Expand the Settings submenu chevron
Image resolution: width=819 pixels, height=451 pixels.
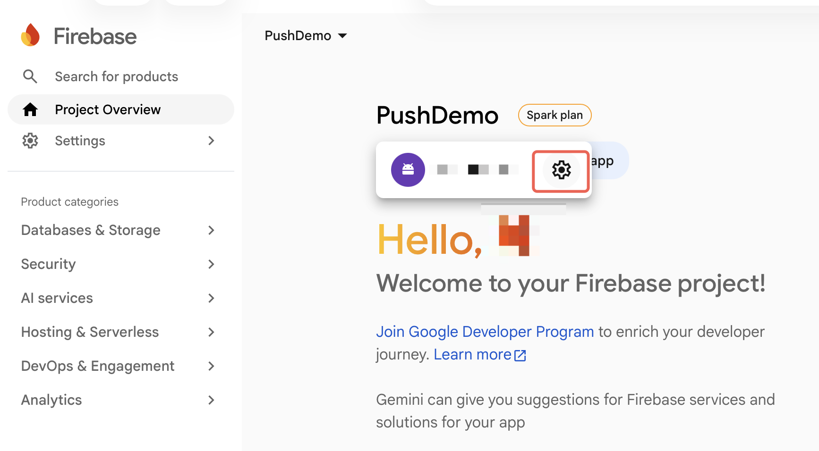pyautogui.click(x=211, y=141)
